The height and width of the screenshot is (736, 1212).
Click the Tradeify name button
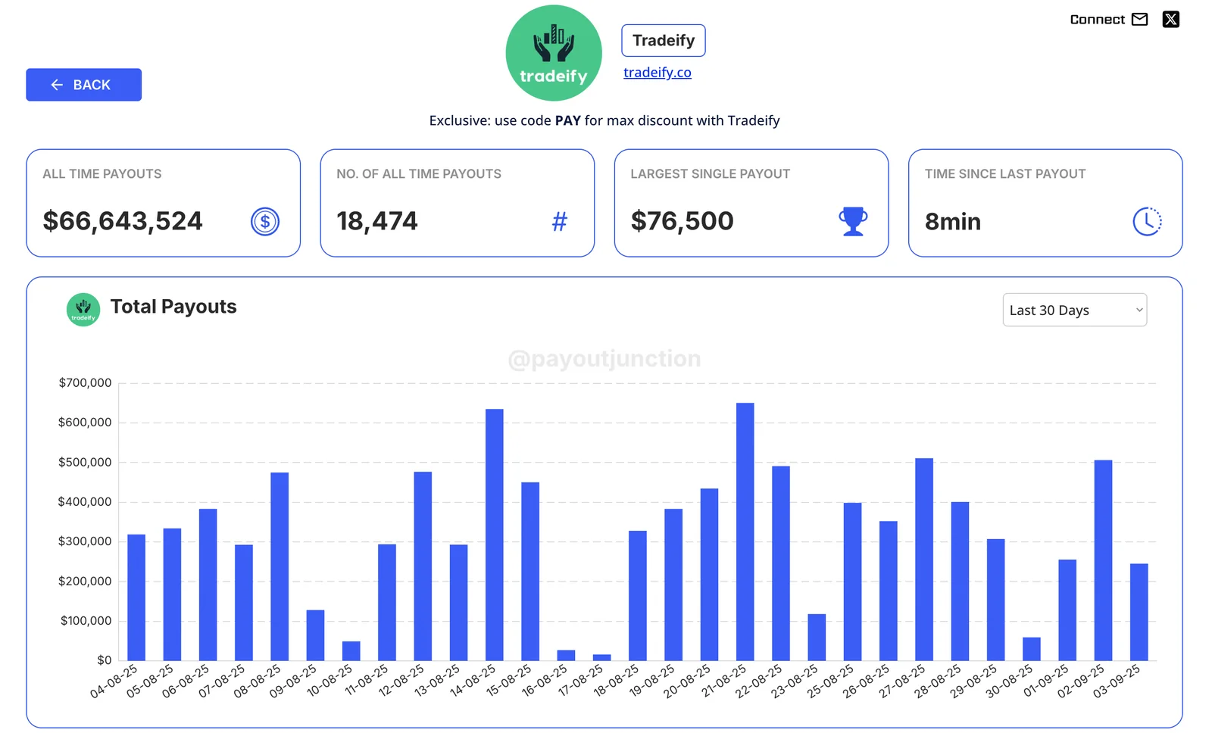(664, 40)
